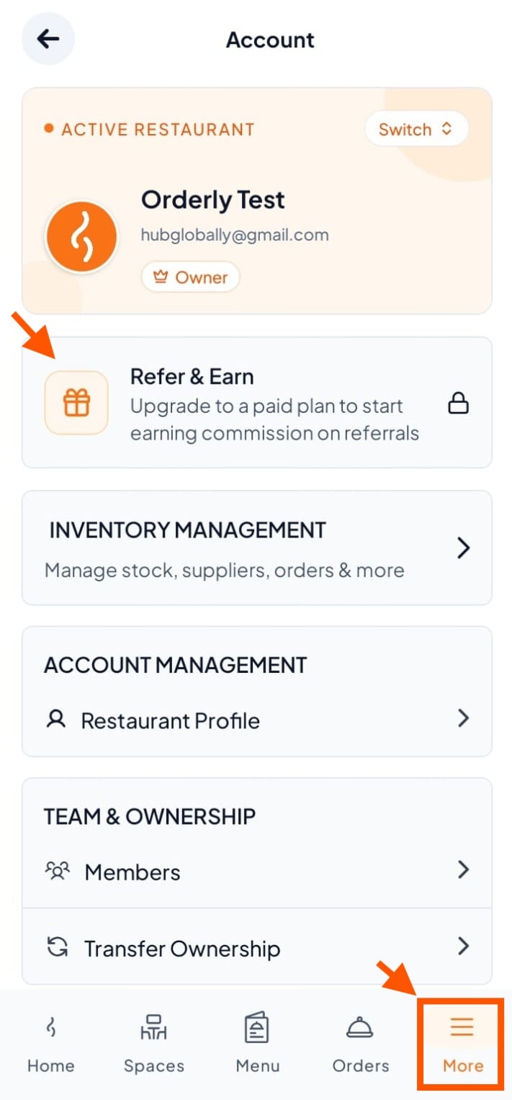Click the chevron beside Restaurant Profile

coord(464,718)
